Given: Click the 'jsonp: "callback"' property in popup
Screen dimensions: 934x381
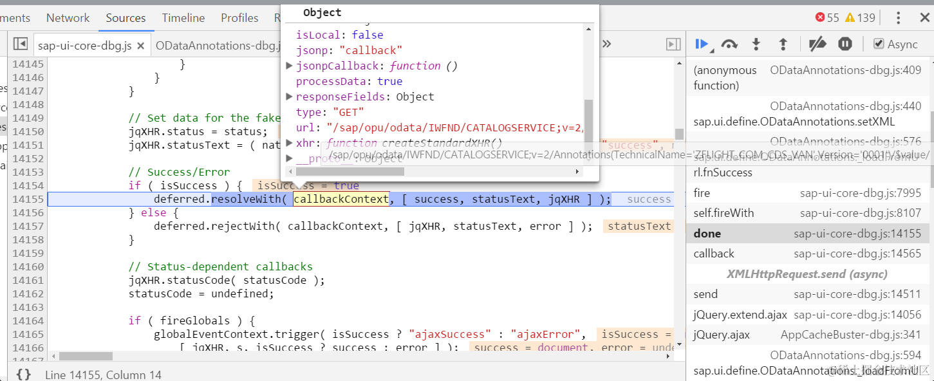Looking at the screenshot, I should pyautogui.click(x=349, y=50).
